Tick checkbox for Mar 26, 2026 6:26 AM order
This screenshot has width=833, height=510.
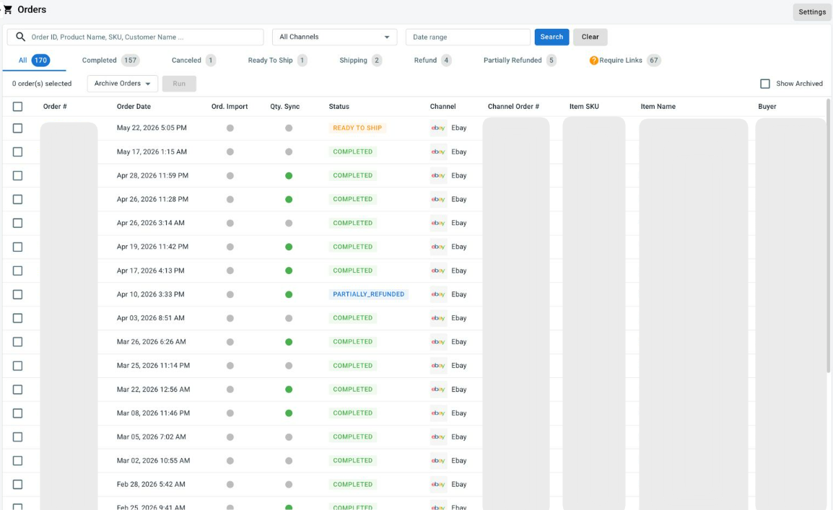point(17,342)
